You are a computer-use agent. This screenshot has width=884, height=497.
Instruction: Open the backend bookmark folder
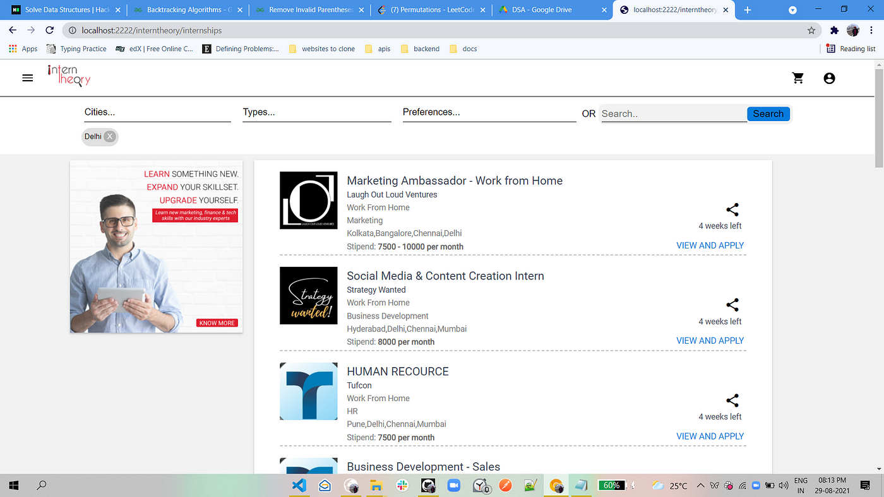[420, 49]
